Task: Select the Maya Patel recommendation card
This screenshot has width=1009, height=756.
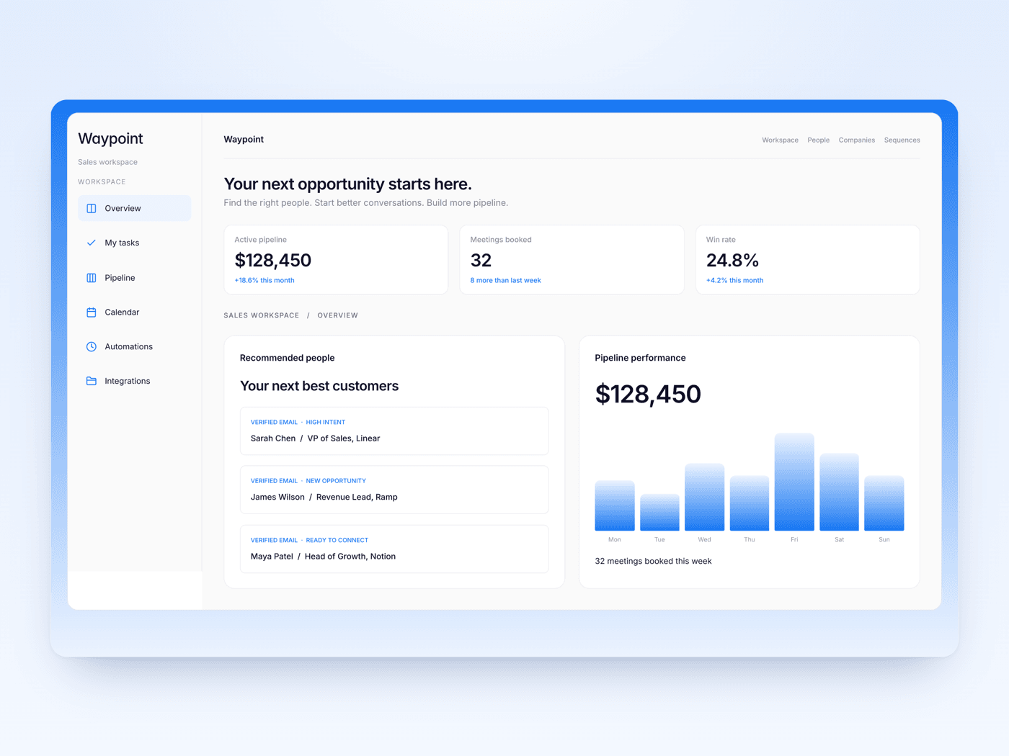Action: (x=394, y=549)
